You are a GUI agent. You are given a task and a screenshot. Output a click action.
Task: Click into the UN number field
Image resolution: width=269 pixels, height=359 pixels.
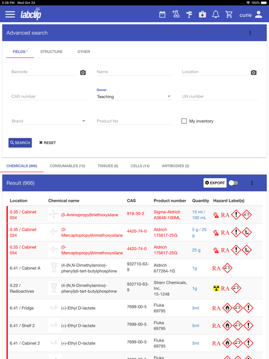tap(219, 97)
